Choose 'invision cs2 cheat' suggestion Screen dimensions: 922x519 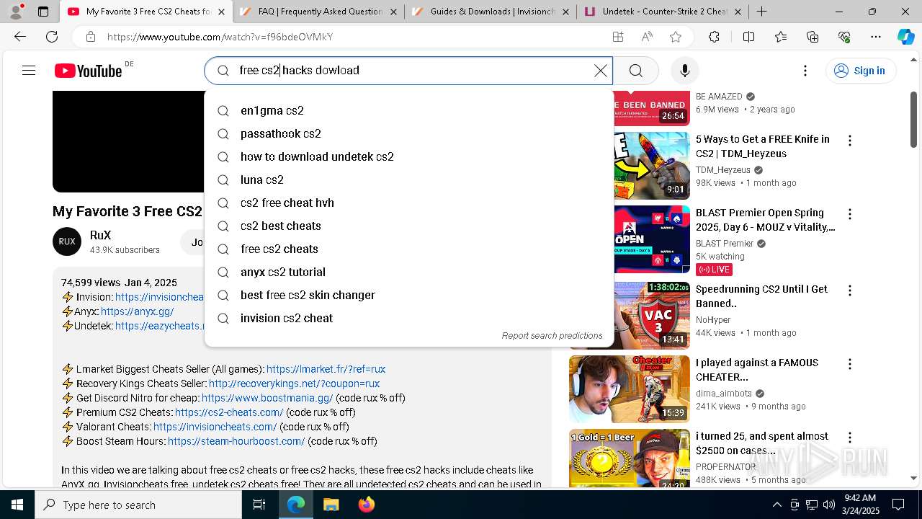pos(409,318)
